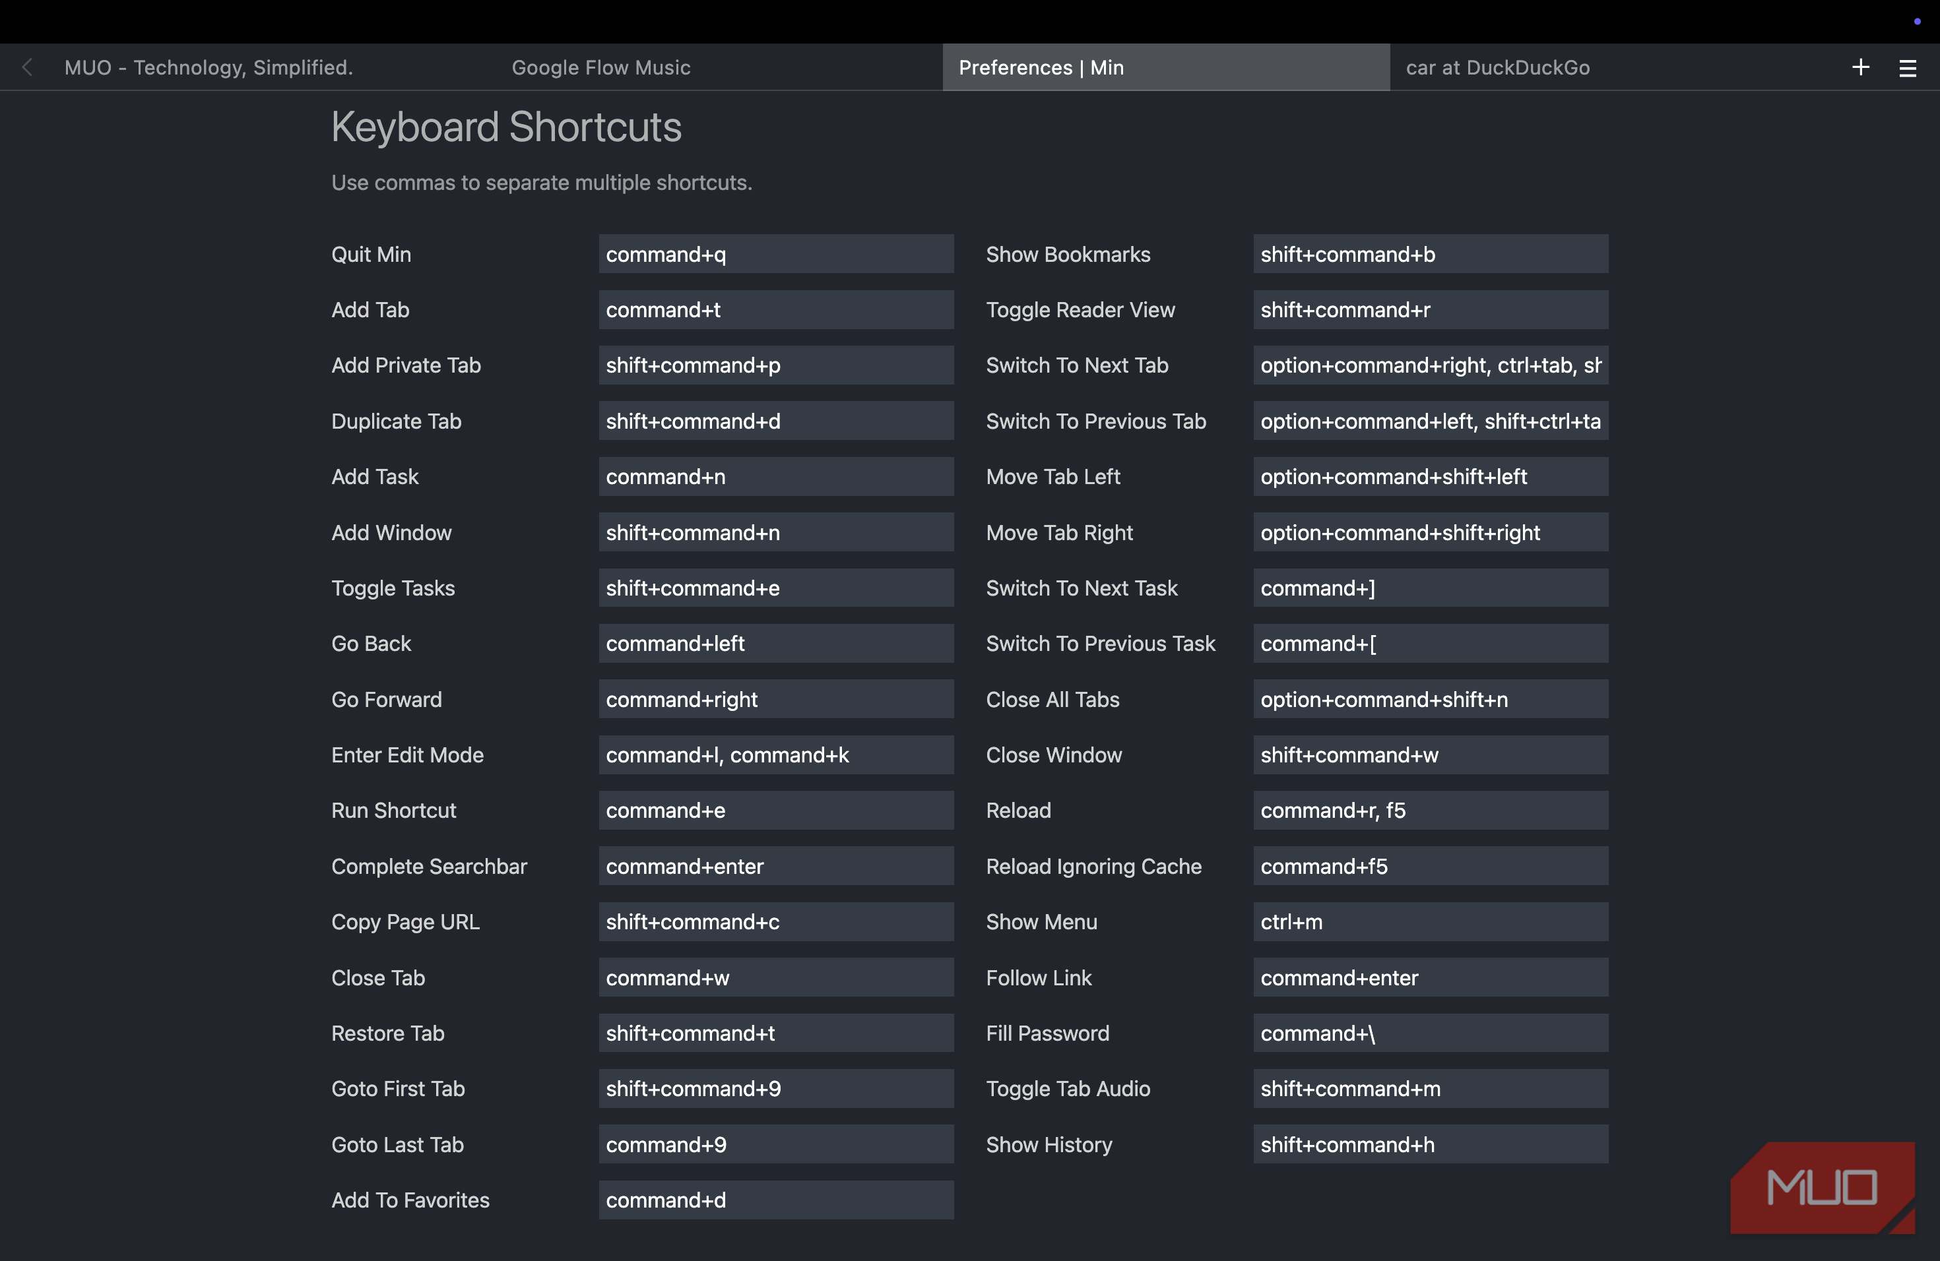Click the 'Toggle Reader View' label

pyautogui.click(x=1080, y=309)
